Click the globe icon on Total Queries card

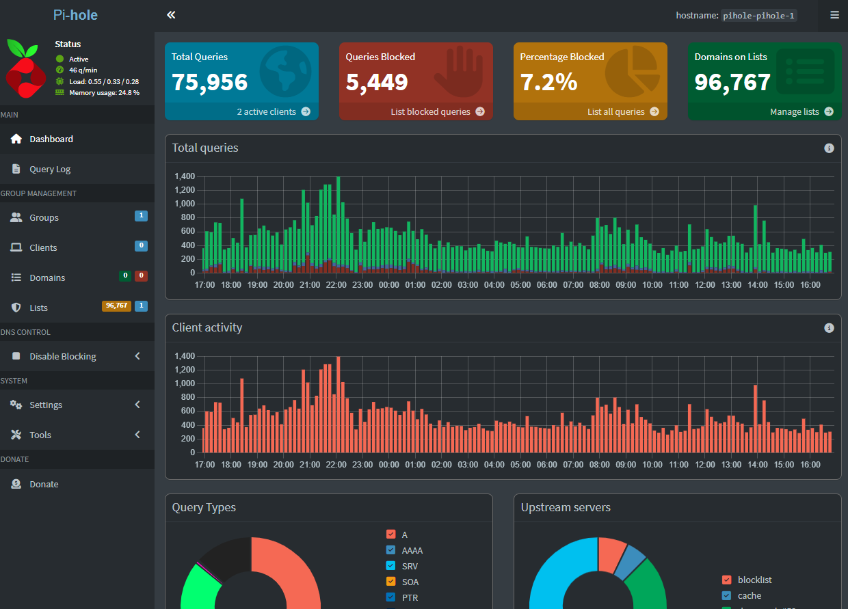285,71
